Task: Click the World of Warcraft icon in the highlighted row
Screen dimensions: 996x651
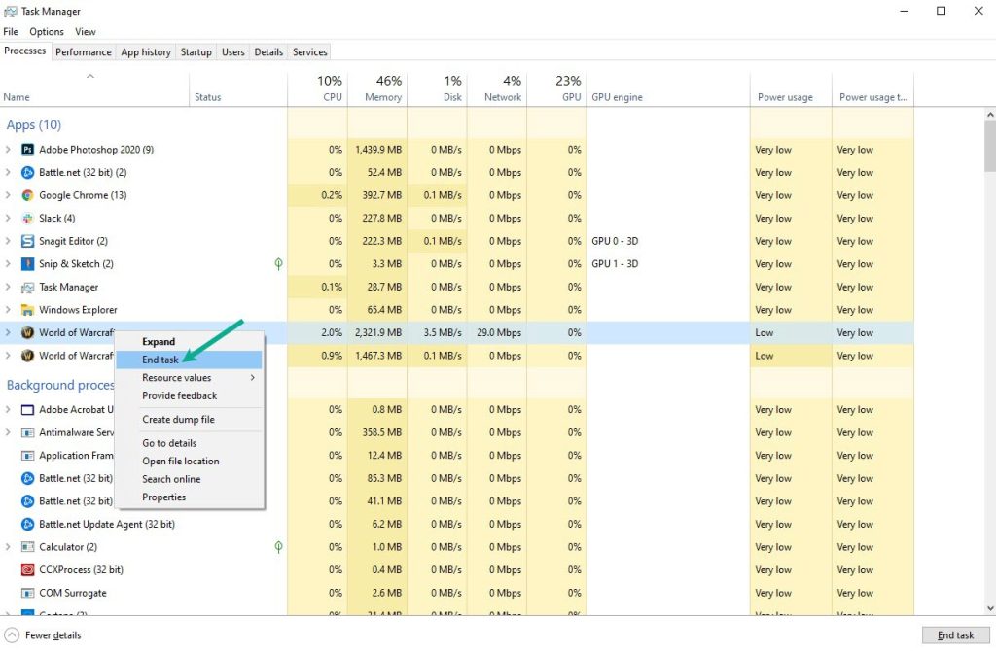Action: point(27,333)
